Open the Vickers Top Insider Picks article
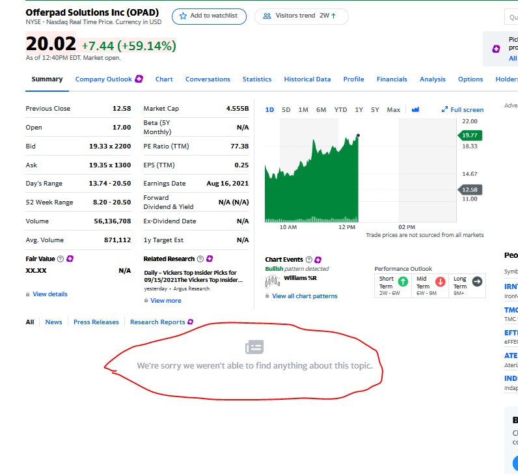This screenshot has height=474, width=518. point(193,276)
